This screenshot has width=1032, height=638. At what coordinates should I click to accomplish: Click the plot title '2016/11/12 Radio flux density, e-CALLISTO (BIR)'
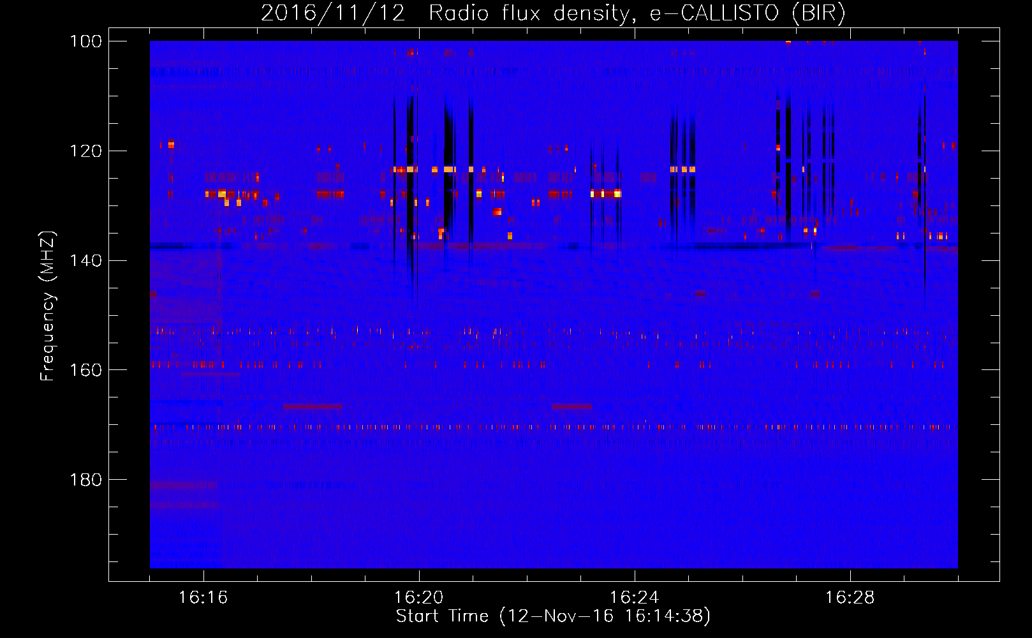pyautogui.click(x=553, y=13)
